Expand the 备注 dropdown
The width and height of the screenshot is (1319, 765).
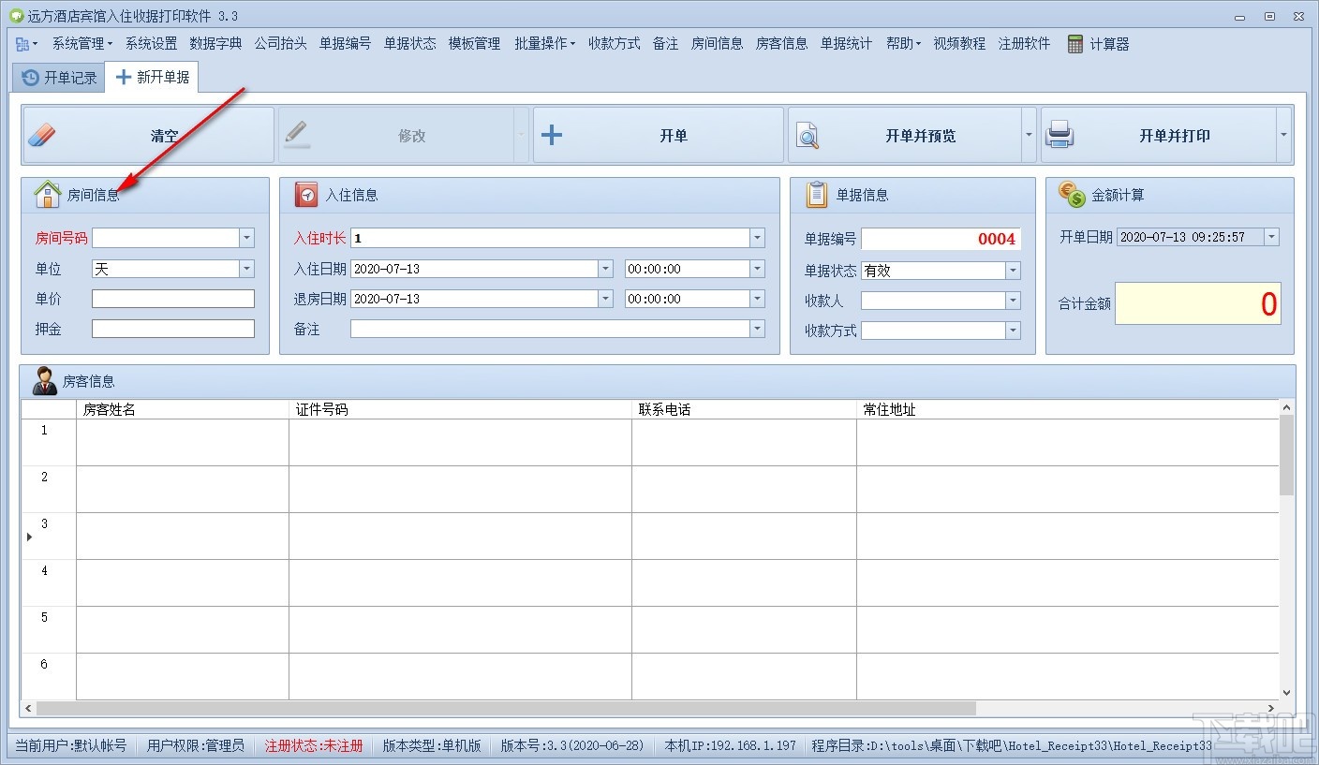click(x=757, y=329)
